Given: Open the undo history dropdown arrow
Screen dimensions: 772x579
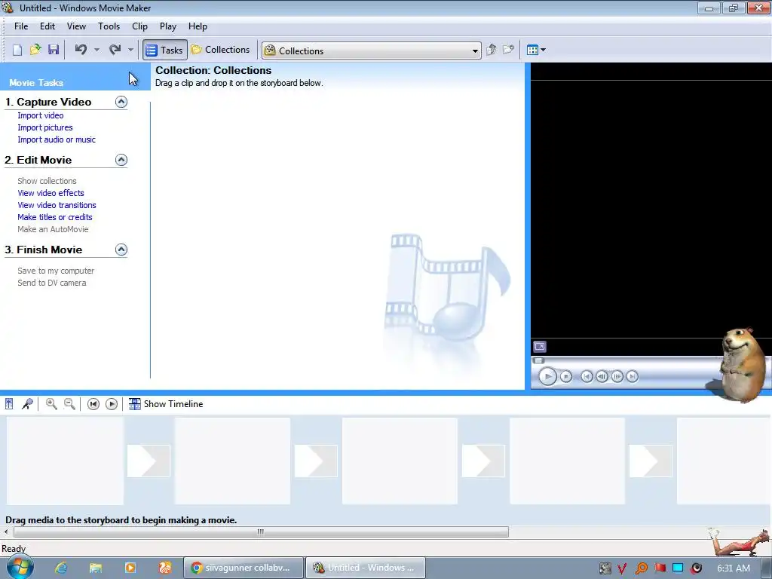Looking at the screenshot, I should [x=97, y=50].
